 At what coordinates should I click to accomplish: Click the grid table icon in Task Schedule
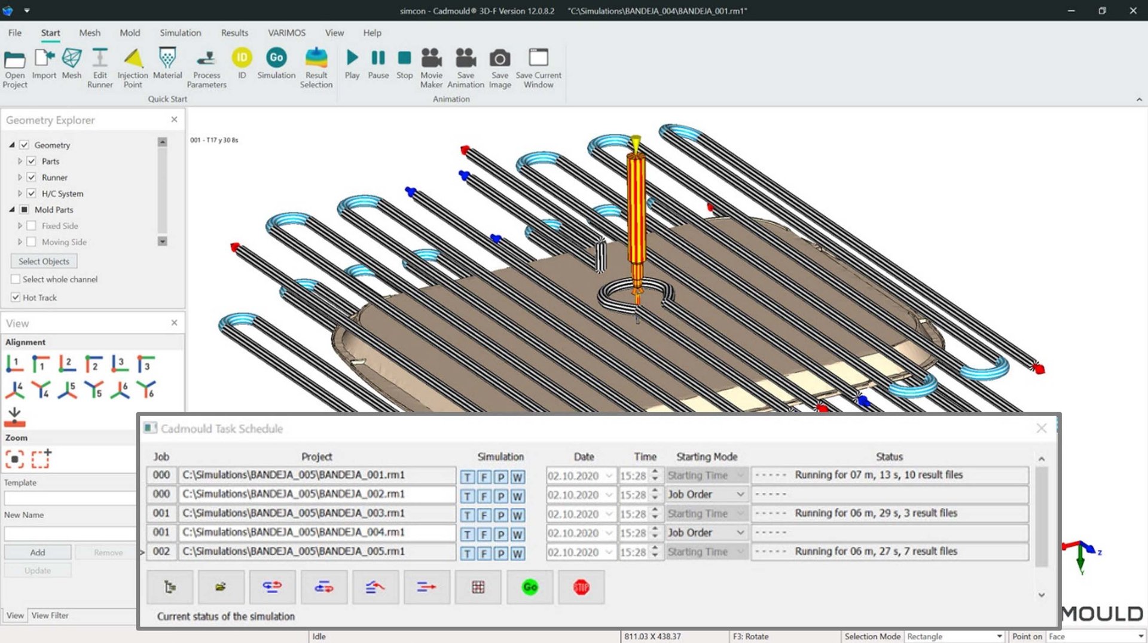pos(478,587)
